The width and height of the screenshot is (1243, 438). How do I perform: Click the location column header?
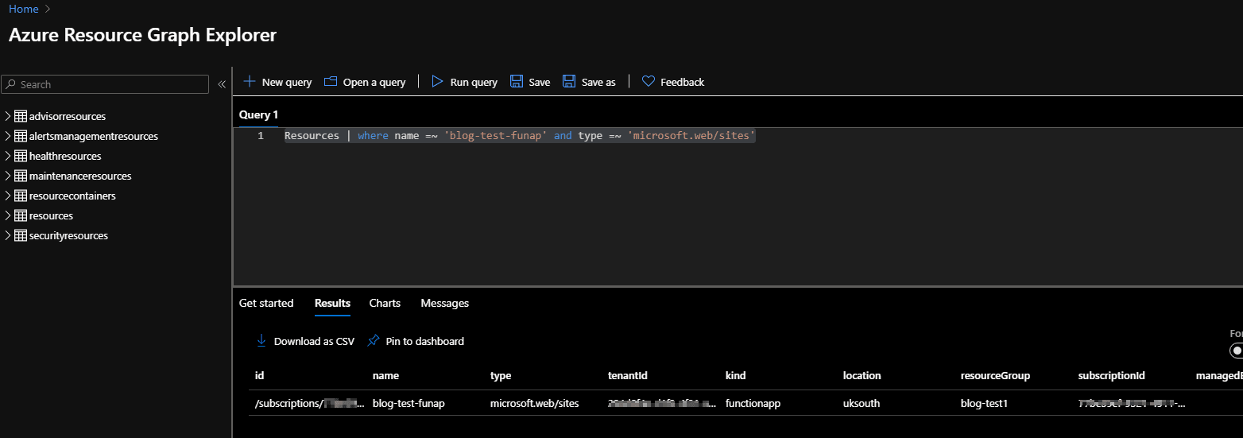[x=862, y=375]
